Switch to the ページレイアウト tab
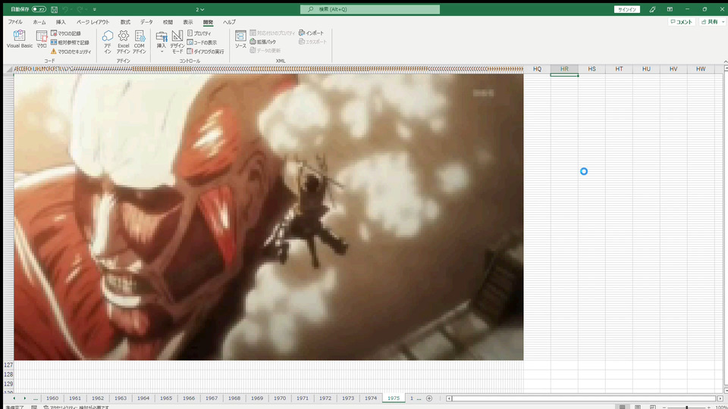Image resolution: width=728 pixels, height=409 pixels. point(93,22)
